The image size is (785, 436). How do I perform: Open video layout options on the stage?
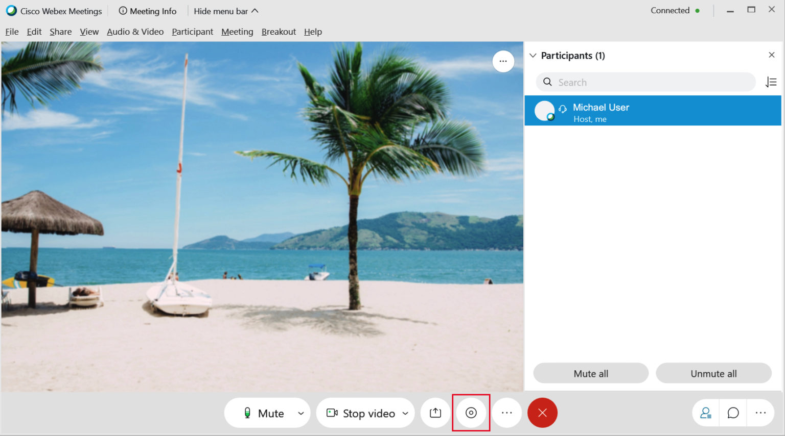tap(503, 61)
